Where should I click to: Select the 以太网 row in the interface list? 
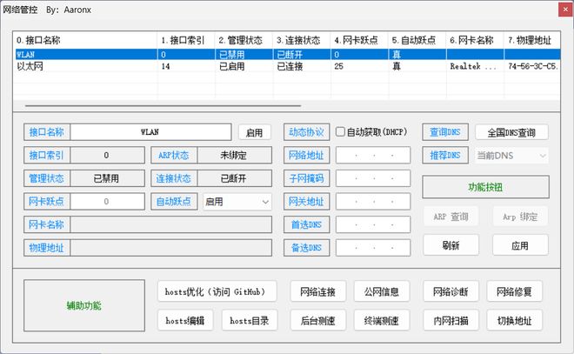coord(287,66)
